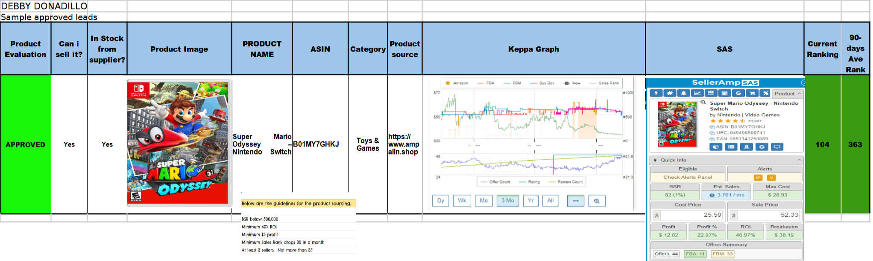Click the 'BSR below 500,000' guideline text
This screenshot has width=873, height=261.
(260, 219)
